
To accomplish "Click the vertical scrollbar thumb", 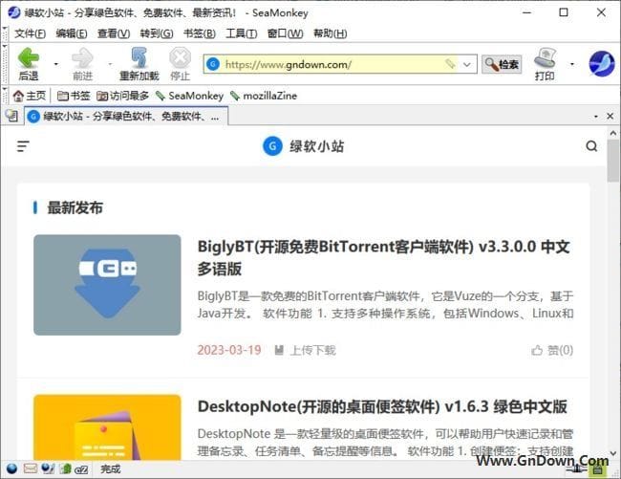I will coord(613,162).
